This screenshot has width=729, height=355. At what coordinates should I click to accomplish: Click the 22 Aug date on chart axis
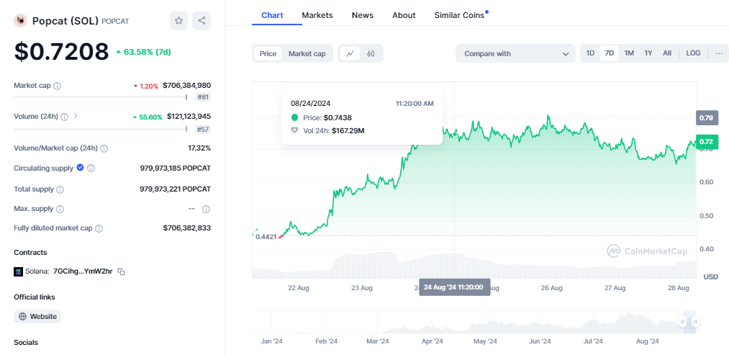[x=299, y=288]
